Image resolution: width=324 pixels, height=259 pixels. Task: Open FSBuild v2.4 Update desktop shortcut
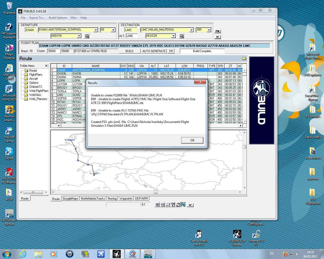point(237,238)
